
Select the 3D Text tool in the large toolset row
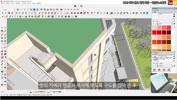pyautogui.click(x=107, y=13)
